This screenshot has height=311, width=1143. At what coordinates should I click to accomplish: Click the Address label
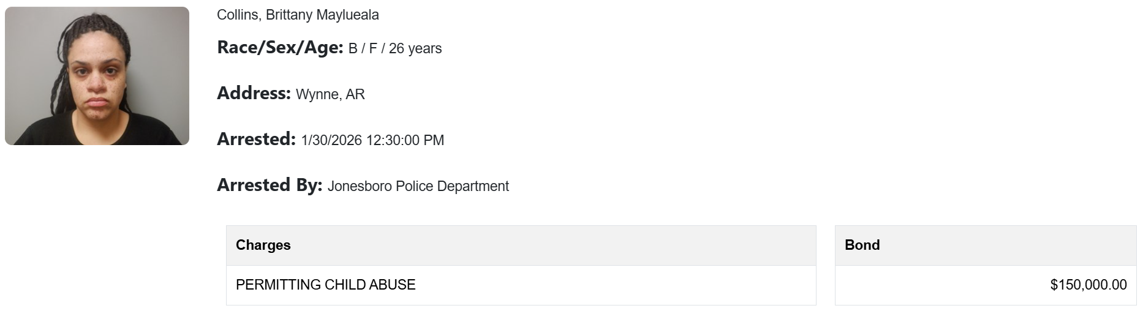tap(254, 93)
